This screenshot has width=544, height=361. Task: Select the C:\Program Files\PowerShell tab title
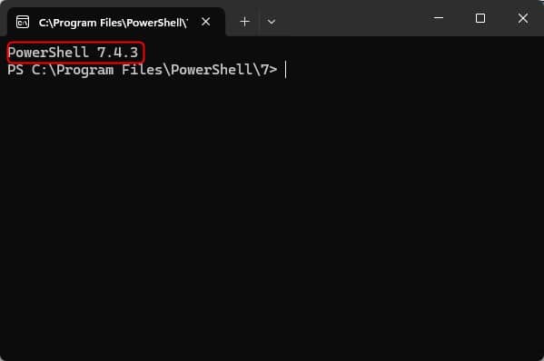[114, 23]
